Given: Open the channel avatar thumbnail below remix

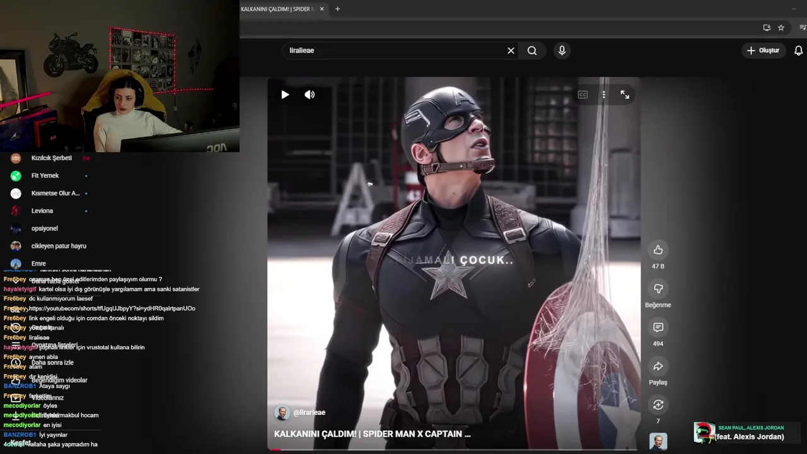Looking at the screenshot, I should (x=658, y=441).
